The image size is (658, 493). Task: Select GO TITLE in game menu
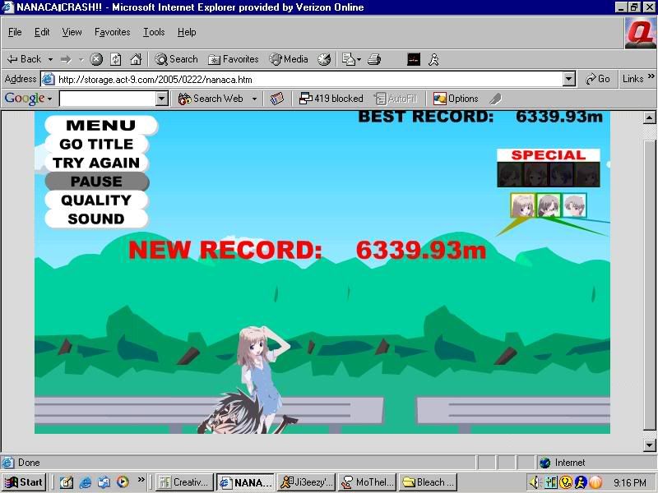pos(96,145)
